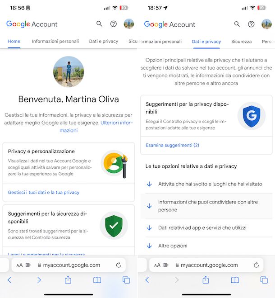
Task: Switch to Informazioni personali tab on left screen
Action: click(55, 41)
